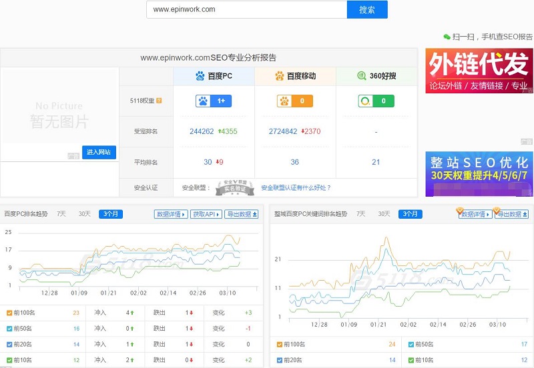Click the 整域百度PC关键词排名趋势 panel title

310,214
